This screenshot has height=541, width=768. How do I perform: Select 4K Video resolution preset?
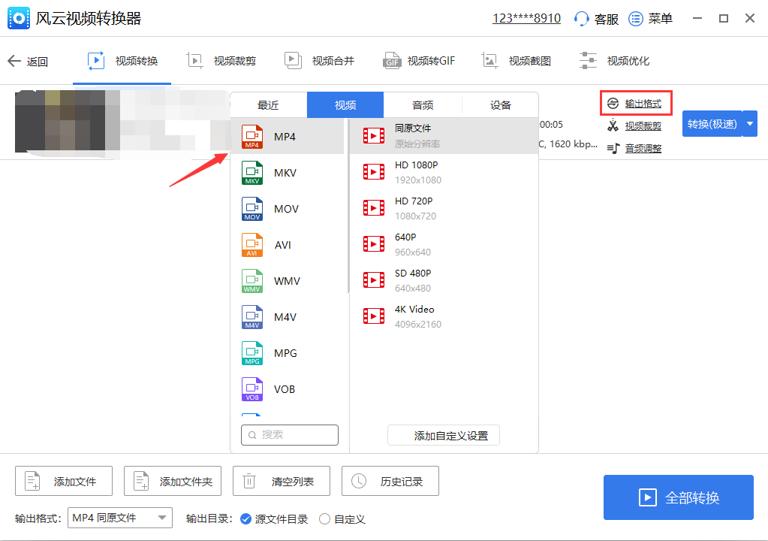pyautogui.click(x=444, y=316)
